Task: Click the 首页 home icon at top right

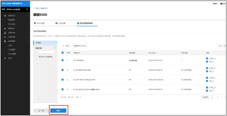Action: [214, 4]
